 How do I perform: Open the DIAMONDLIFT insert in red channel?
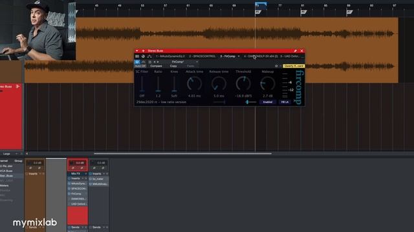(x=78, y=199)
